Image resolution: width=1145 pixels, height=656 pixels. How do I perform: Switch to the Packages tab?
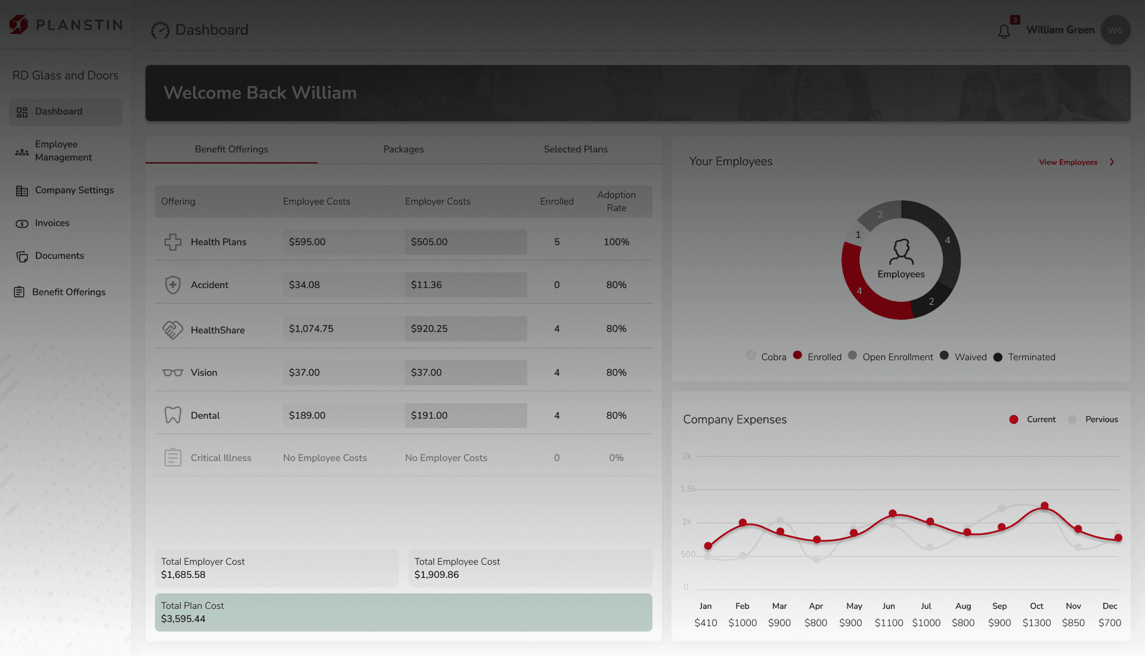(x=404, y=150)
